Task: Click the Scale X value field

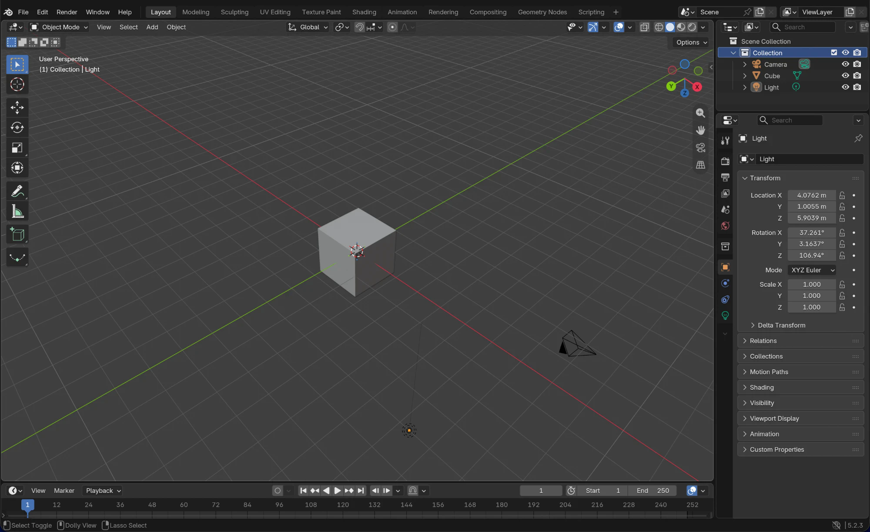Action: pos(812,284)
